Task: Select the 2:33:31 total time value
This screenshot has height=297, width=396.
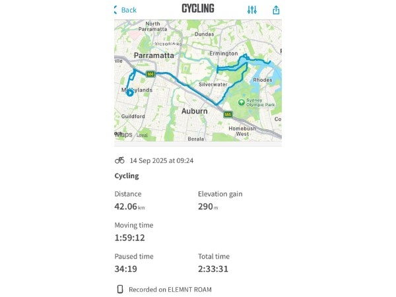Action: pos(213,269)
